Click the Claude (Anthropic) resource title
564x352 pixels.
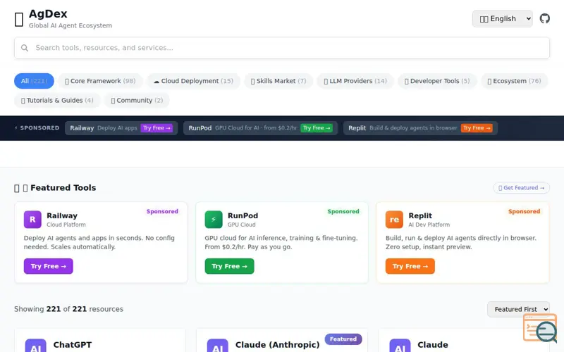pyautogui.click(x=277, y=345)
